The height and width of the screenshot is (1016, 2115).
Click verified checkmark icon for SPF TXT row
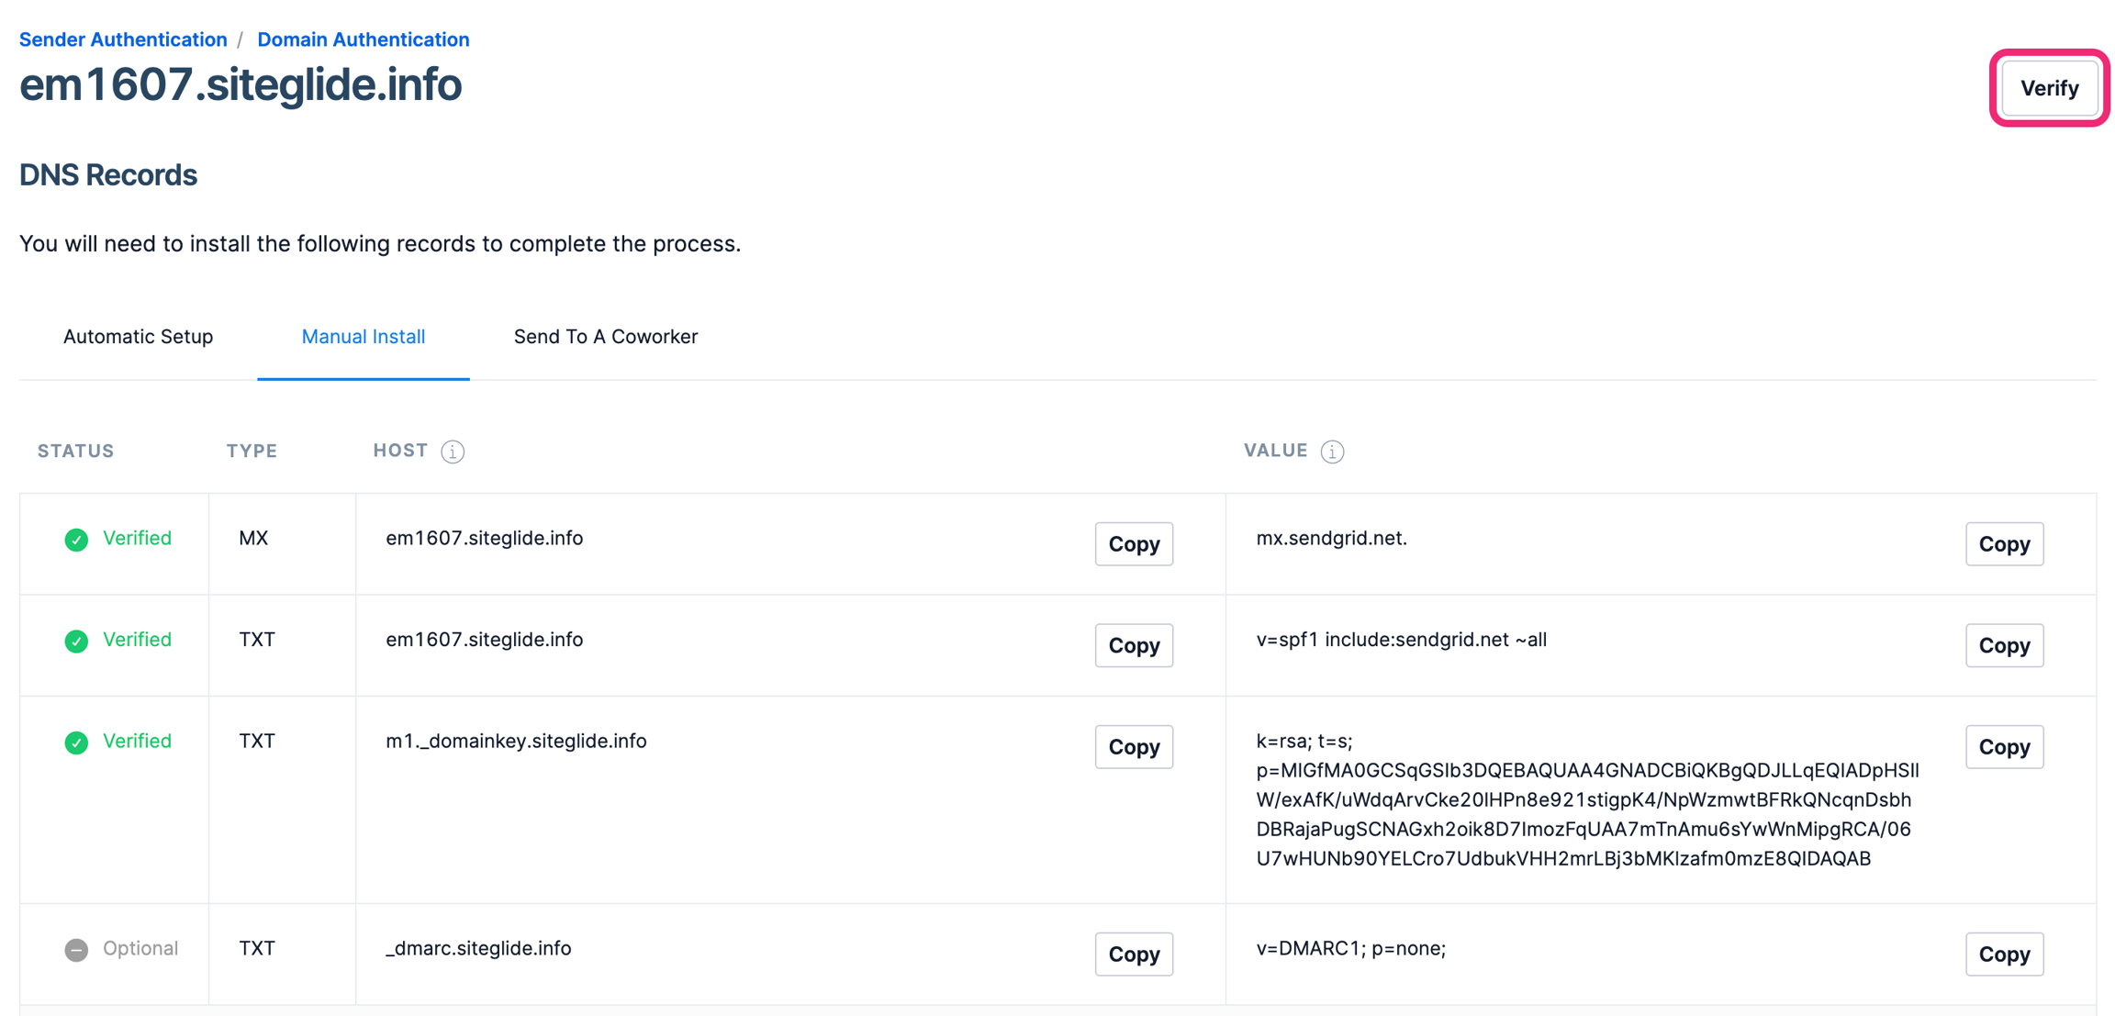(76, 641)
